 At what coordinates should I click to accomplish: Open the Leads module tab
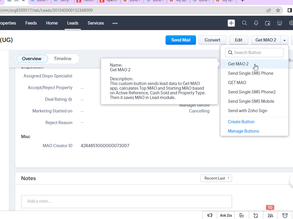[x=73, y=23]
